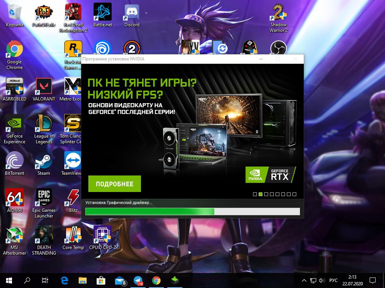Viewport: 385px width, 288px height.
Task: Launch Microsoft Edge from the taskbar
Action: (64, 280)
